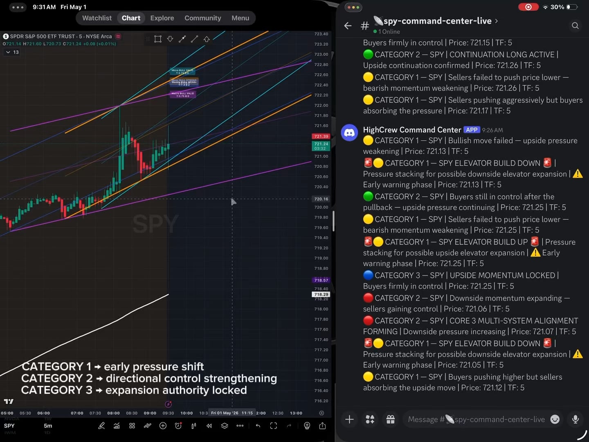Select the Chart tab

tap(131, 18)
